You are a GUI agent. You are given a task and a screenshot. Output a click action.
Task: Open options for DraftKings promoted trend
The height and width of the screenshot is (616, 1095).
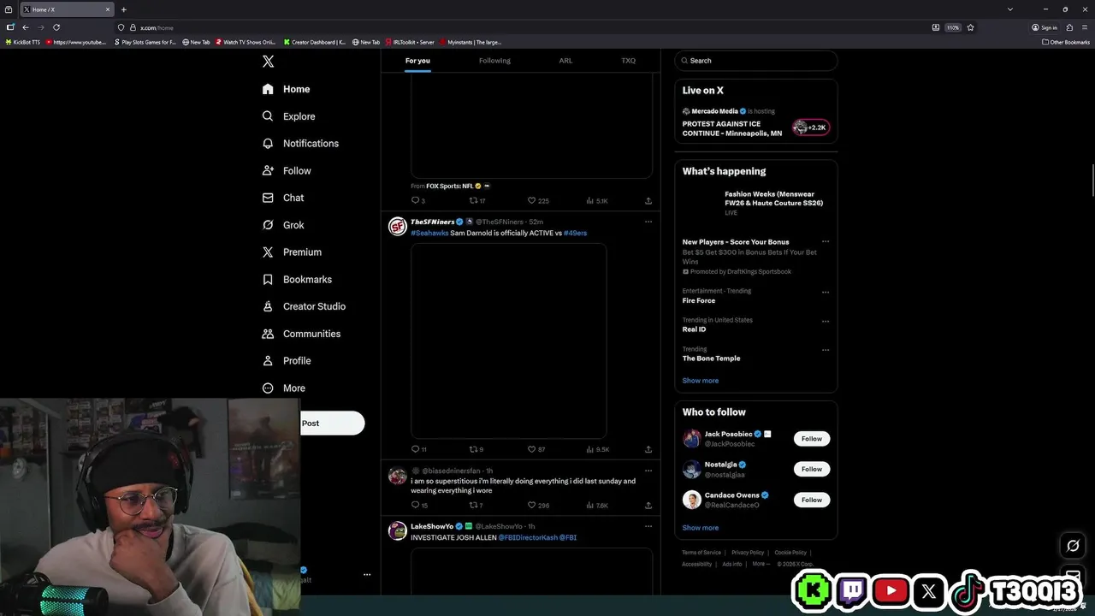[x=826, y=241]
